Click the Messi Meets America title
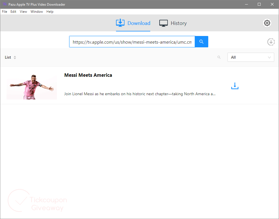 [88, 75]
